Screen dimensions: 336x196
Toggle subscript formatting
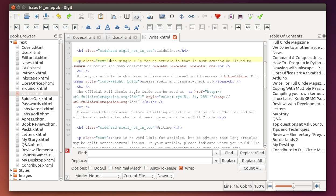pos(127,27)
